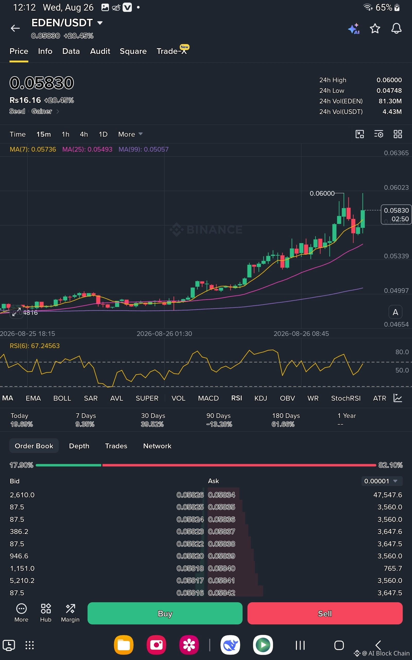Open chart picture-in-picture icon
The height and width of the screenshot is (660, 412).
click(360, 134)
